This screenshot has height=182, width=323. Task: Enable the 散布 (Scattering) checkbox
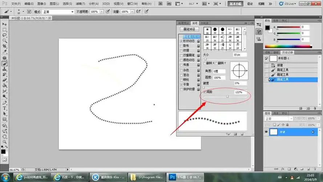coord(181,46)
